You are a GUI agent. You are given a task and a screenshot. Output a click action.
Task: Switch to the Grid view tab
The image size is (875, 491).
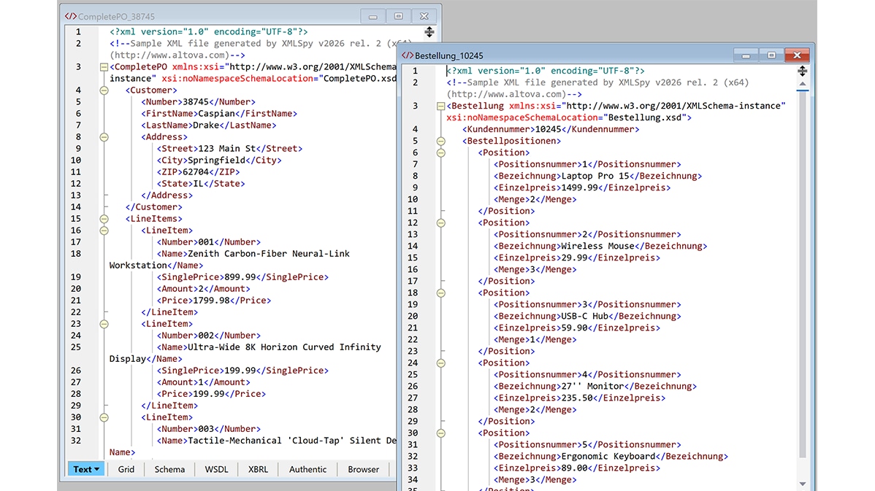126,469
